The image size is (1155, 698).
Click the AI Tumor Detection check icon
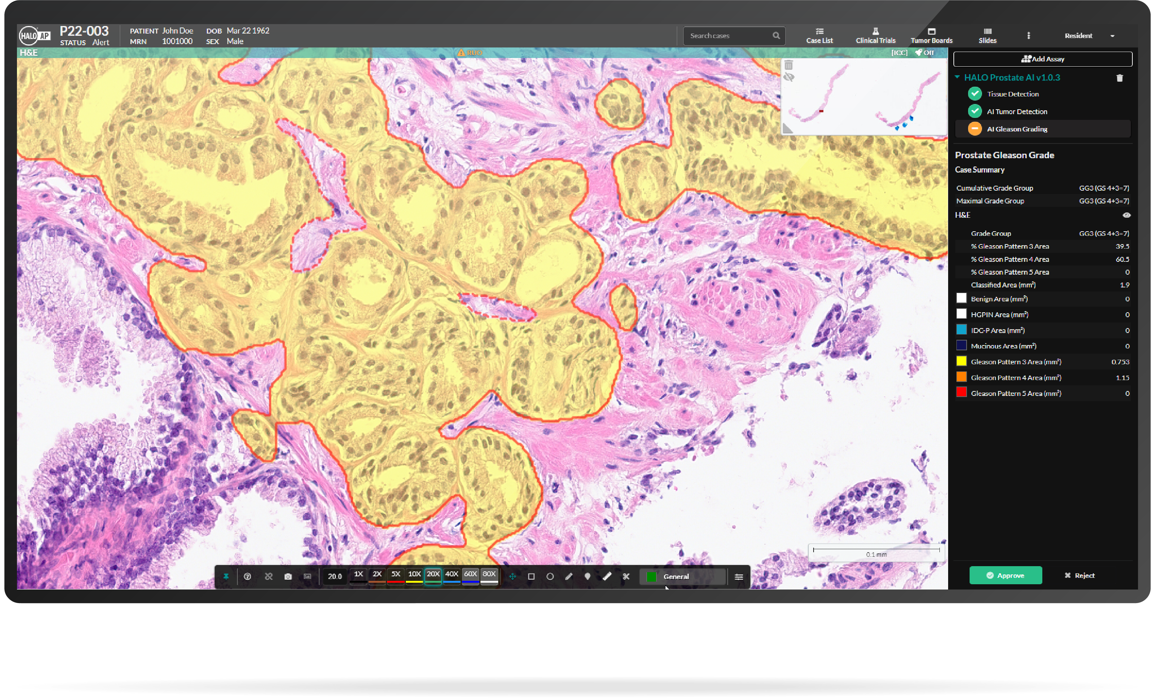tap(975, 111)
